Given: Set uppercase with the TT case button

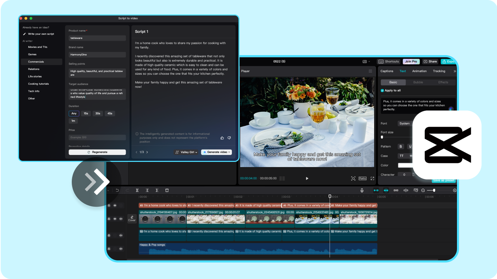Looking at the screenshot, I should tap(401, 156).
